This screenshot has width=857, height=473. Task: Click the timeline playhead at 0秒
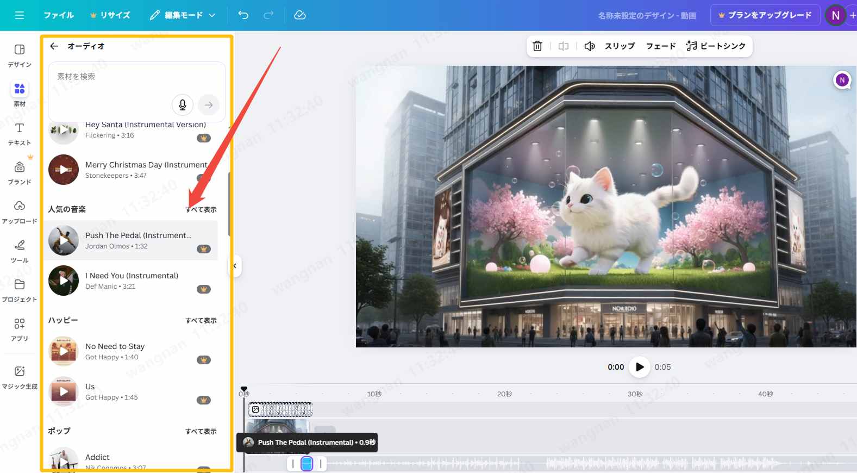point(244,389)
